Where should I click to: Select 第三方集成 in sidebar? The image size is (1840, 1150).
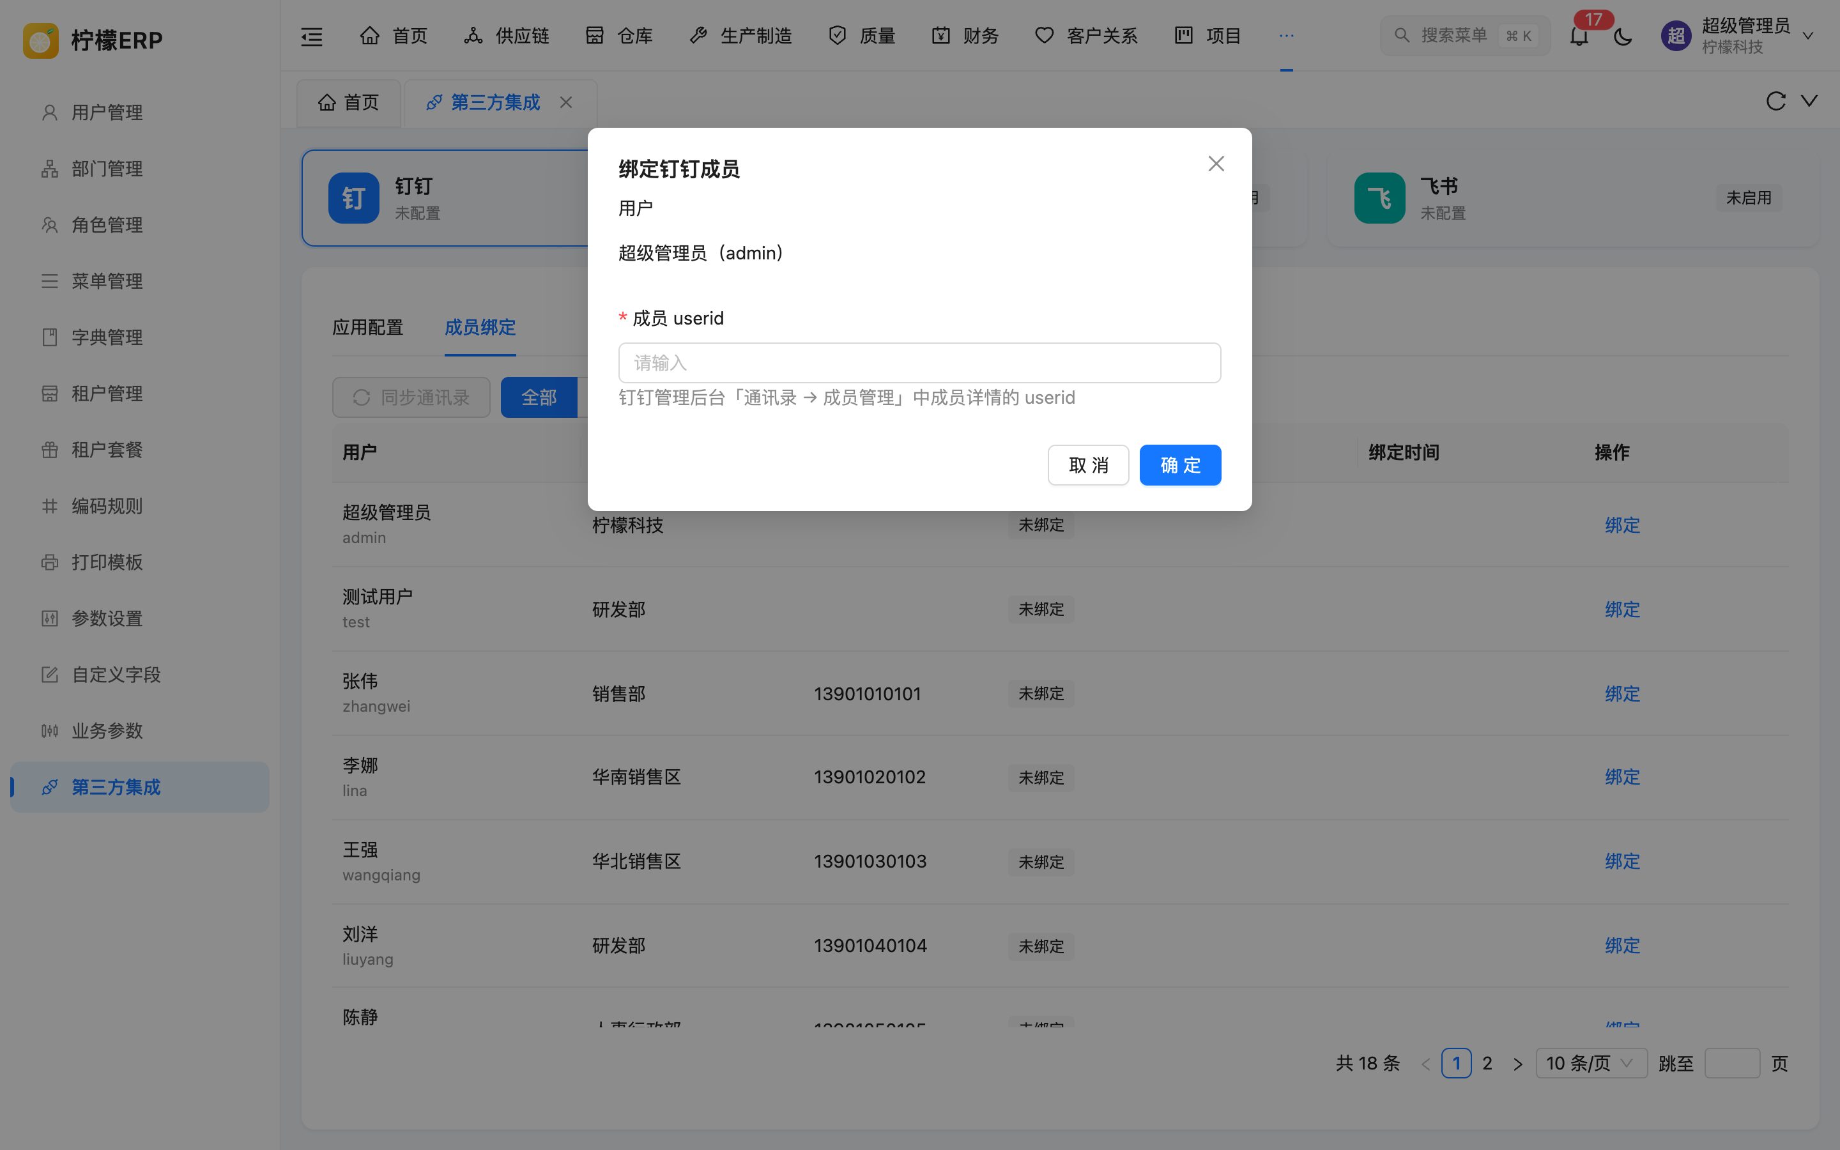140,787
